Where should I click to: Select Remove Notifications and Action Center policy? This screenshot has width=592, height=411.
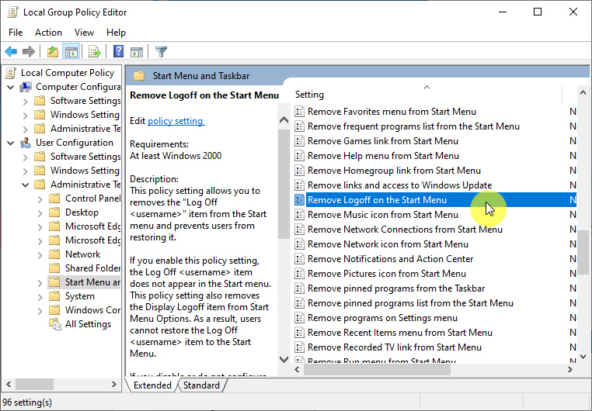tap(390, 259)
